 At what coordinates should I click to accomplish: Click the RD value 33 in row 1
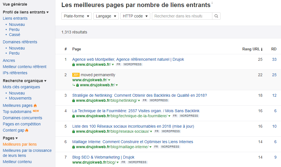[x=274, y=59]
